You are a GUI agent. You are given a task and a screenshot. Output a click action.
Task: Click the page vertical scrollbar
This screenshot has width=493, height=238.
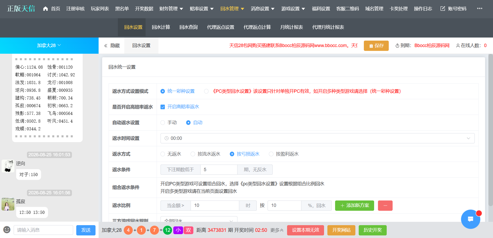(490, 130)
